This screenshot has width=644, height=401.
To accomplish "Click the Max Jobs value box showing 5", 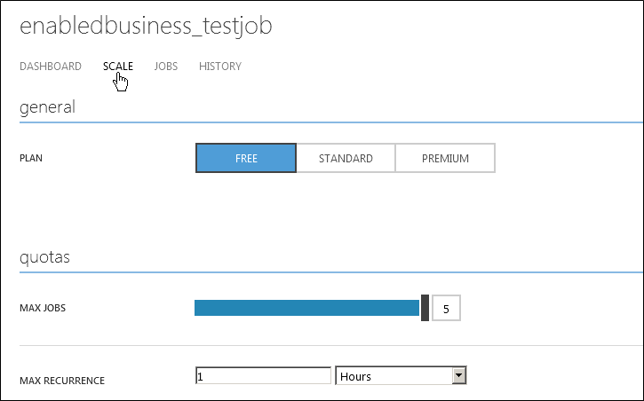I will click(x=446, y=308).
